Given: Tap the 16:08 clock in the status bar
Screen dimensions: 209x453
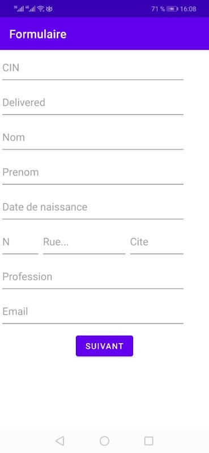Looking at the screenshot, I should [x=188, y=9].
